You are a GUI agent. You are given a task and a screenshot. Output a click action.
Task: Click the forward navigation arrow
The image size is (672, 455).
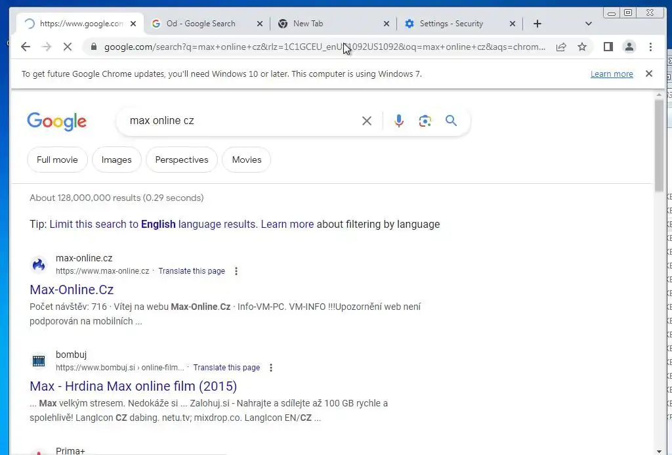pos(47,47)
